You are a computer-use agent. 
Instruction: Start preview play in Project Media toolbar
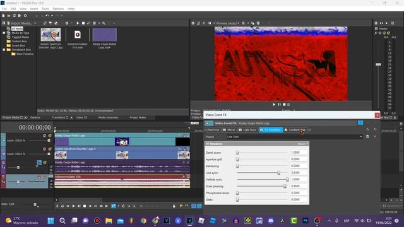[x=78, y=23]
